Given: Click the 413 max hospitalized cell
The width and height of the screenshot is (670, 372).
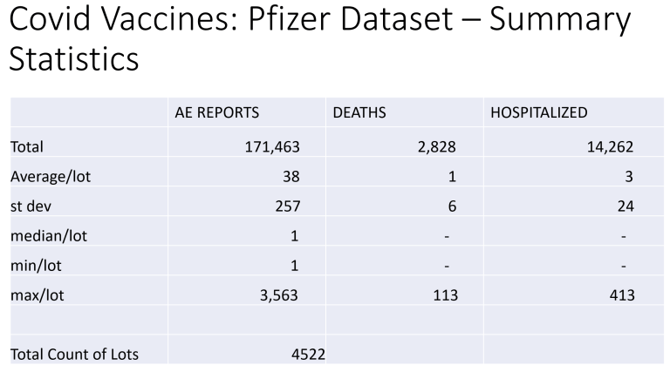Looking at the screenshot, I should click(619, 294).
